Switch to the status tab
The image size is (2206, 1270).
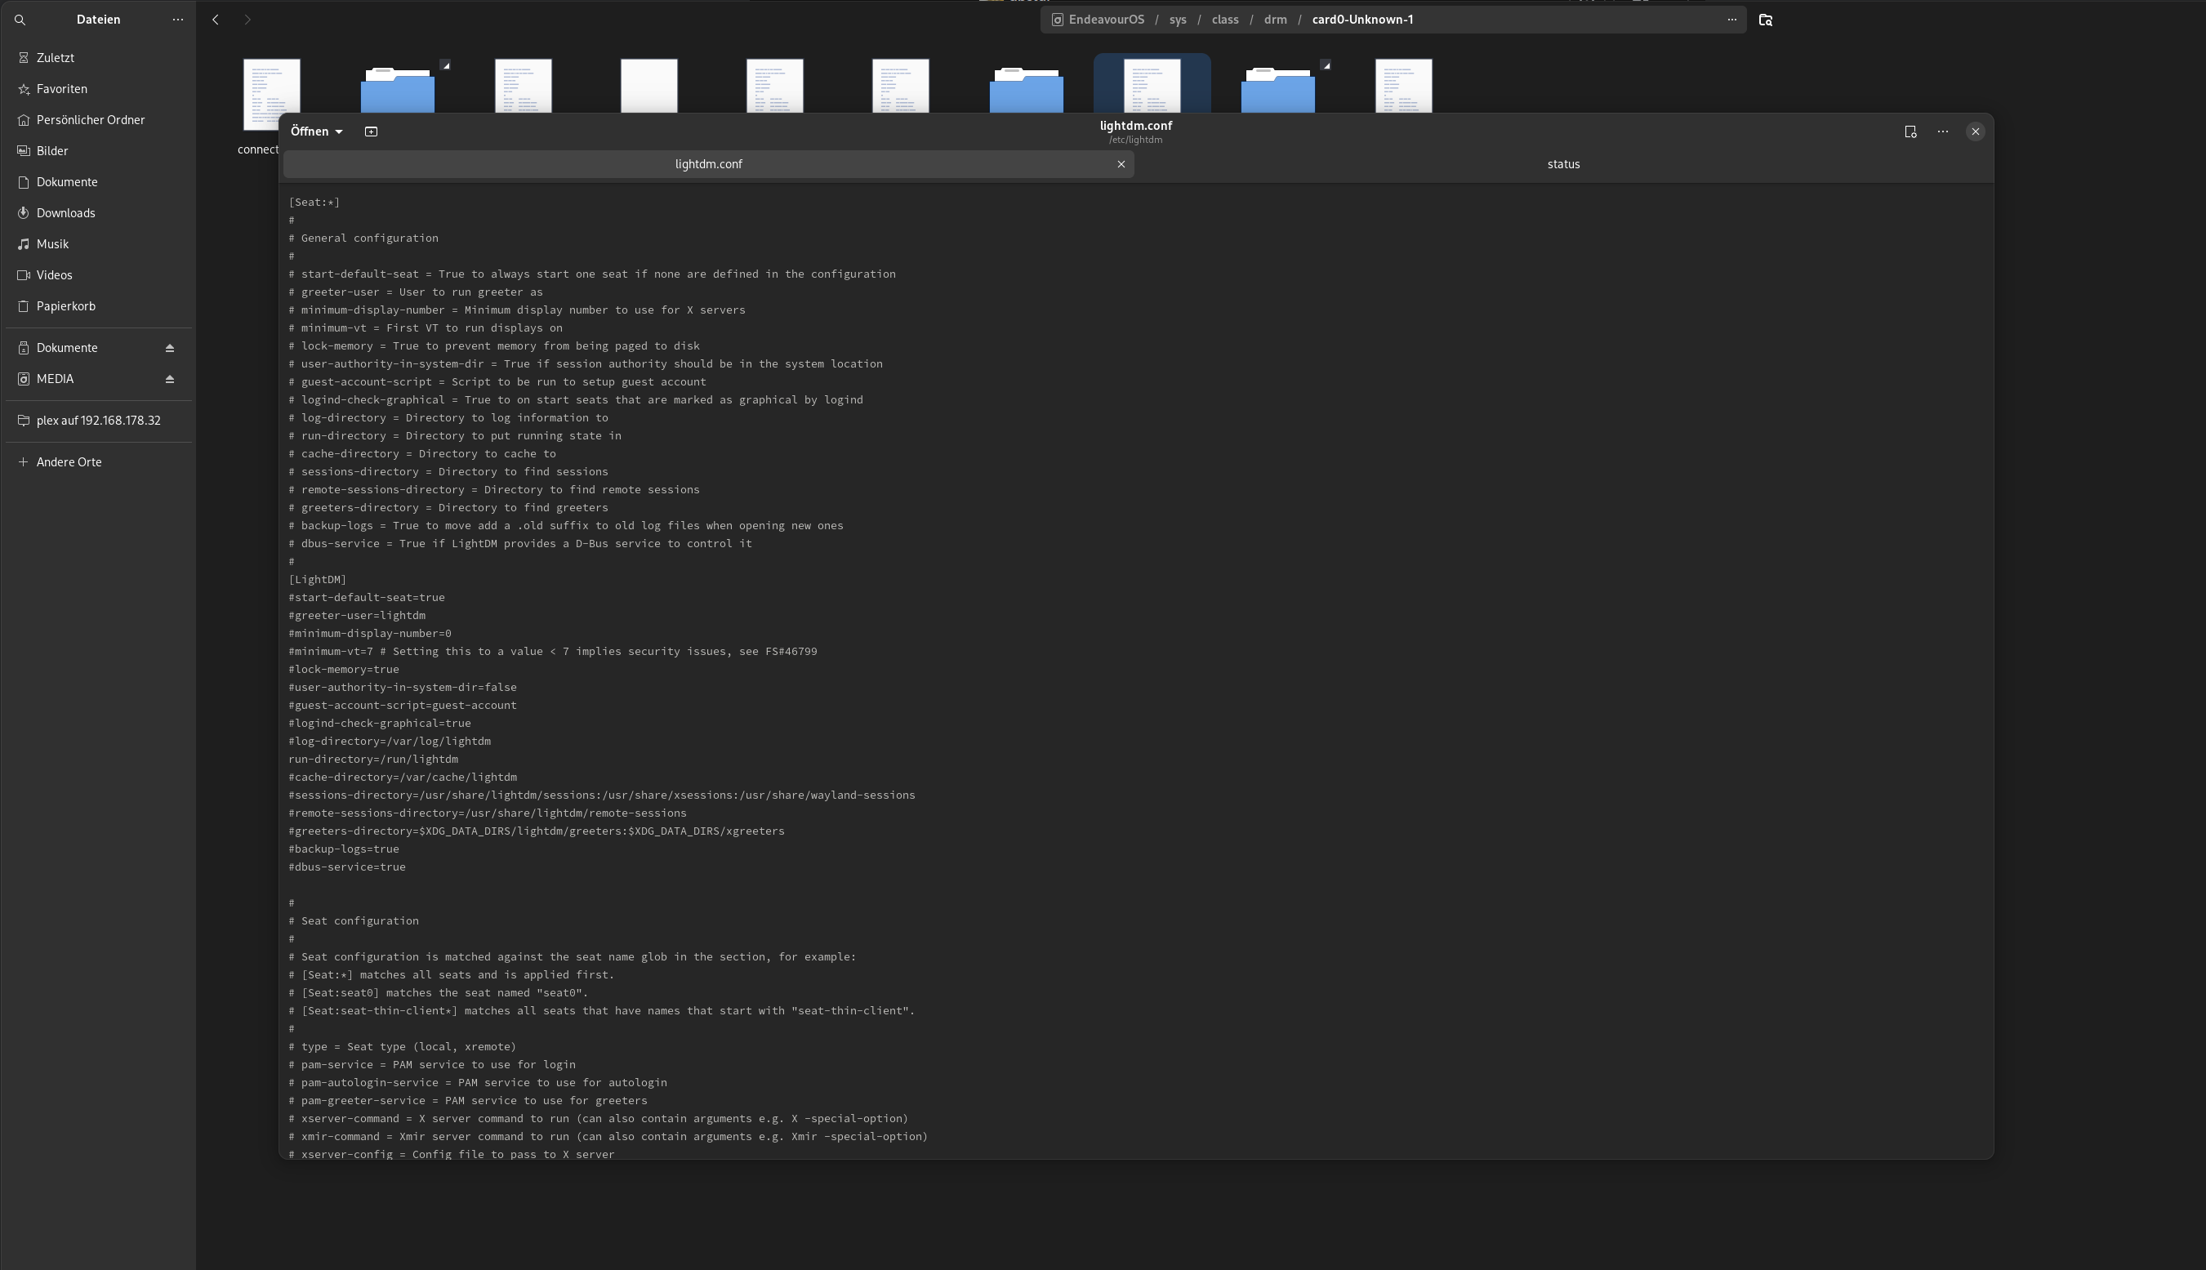[x=1562, y=164]
